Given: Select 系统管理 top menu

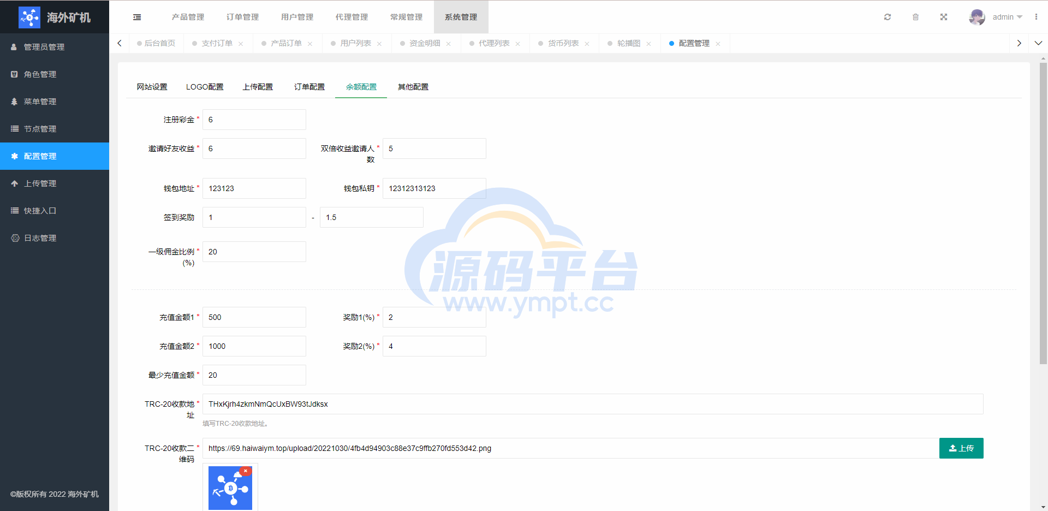Looking at the screenshot, I should (461, 17).
